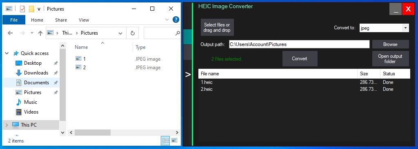The image size is (418, 149).
Task: Collapse the Quick access section
Action: click(x=7, y=53)
